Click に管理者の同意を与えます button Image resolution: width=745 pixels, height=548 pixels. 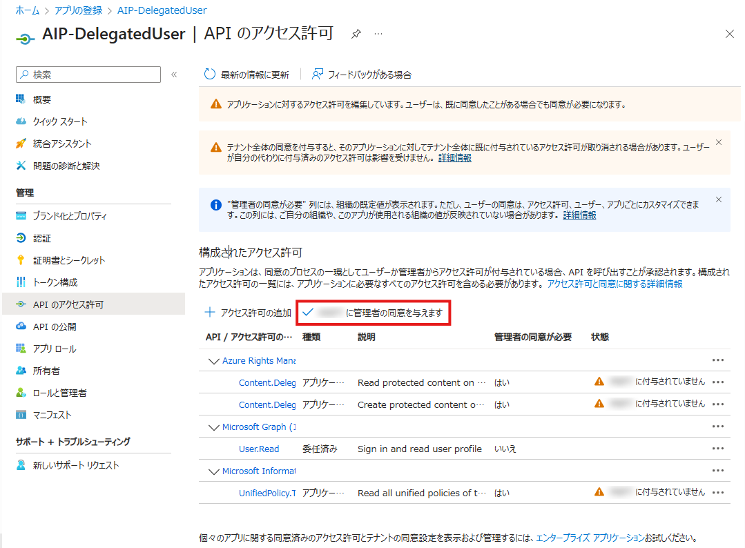click(374, 313)
